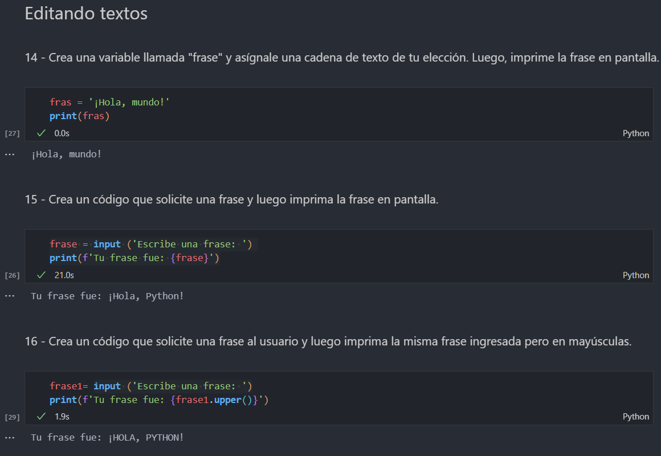Change Python language mode of cell 26

tap(636, 275)
